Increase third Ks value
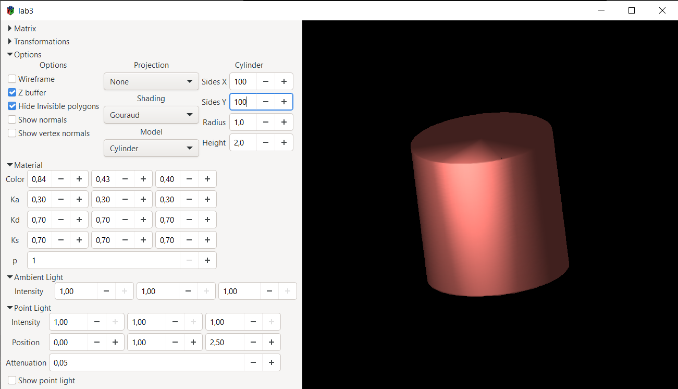 click(x=207, y=240)
